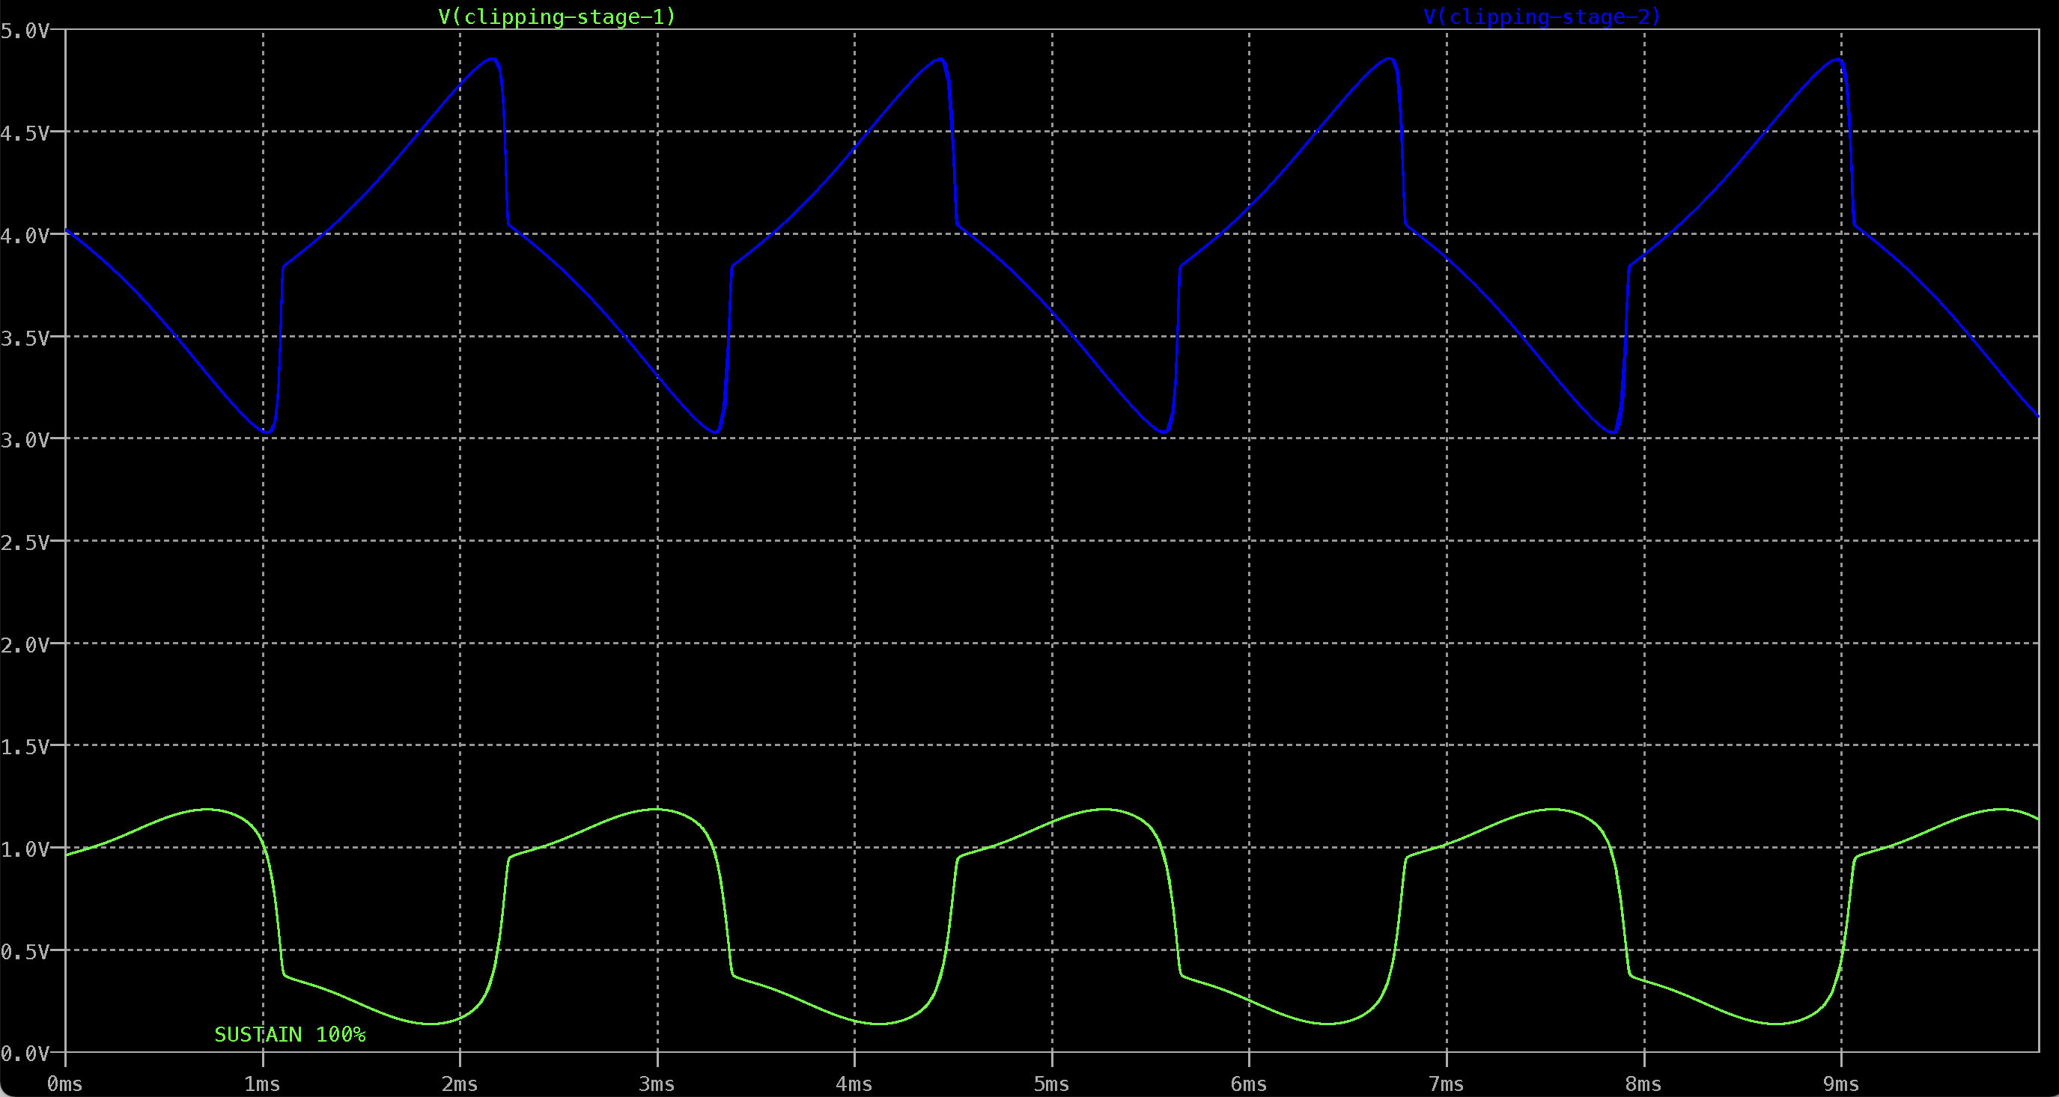Click the 3.5V vertical axis label
This screenshot has width=2059, height=1097.
[x=25, y=338]
